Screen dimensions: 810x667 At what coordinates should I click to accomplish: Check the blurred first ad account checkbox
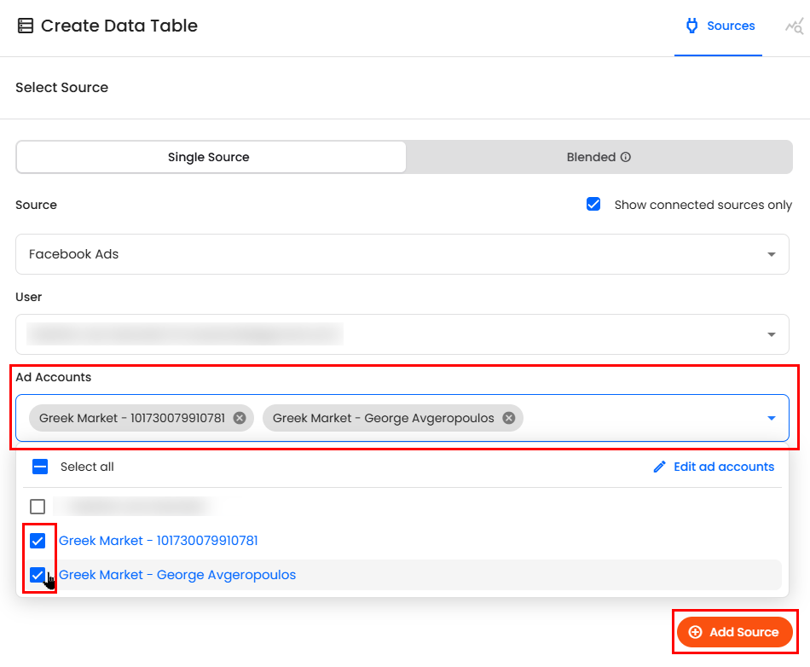[x=38, y=507]
